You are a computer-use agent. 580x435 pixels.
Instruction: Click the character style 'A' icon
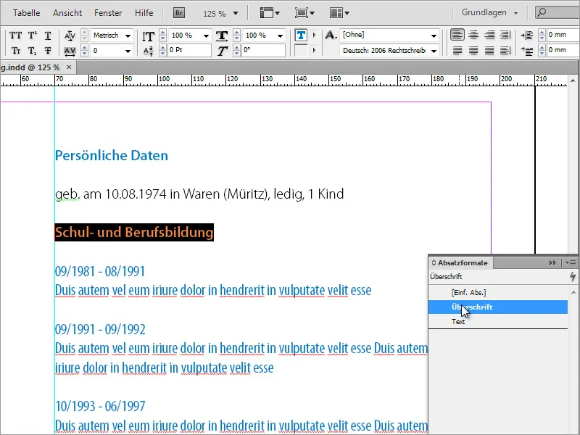(x=331, y=35)
